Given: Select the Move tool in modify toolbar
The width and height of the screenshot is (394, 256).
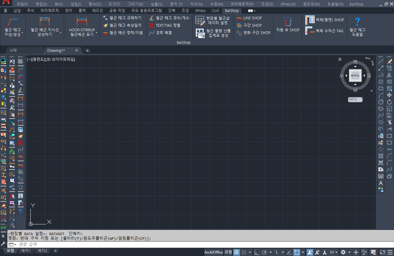Looking at the screenshot, I should [x=389, y=95].
